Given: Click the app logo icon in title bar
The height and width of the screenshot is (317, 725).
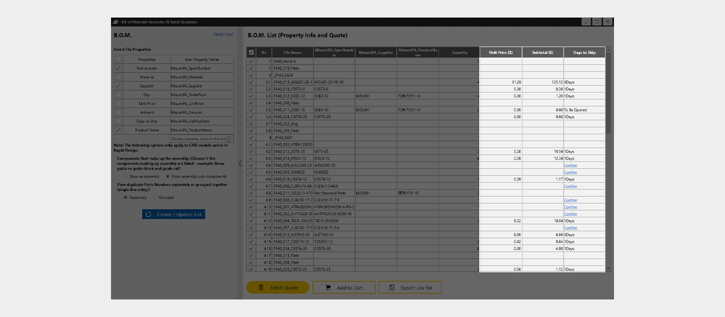Looking at the screenshot, I should tap(116, 22).
